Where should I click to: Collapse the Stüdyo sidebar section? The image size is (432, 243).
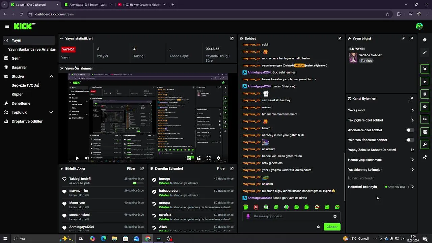pyautogui.click(x=51, y=76)
